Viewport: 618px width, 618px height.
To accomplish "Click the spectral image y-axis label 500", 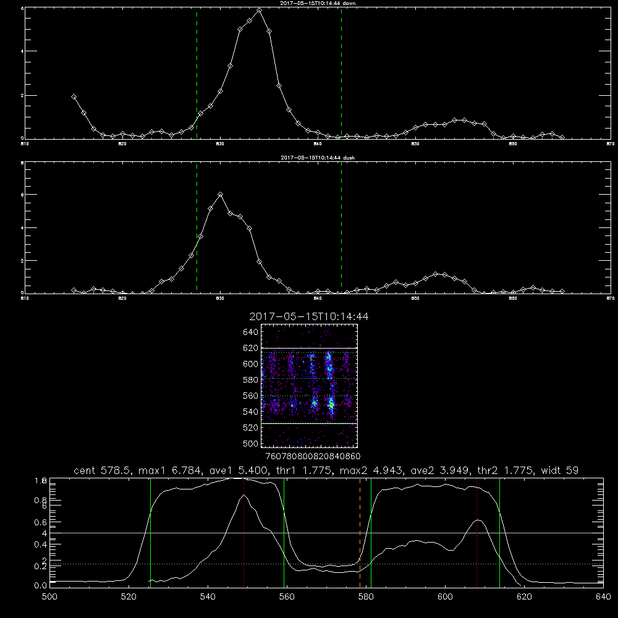I will [x=250, y=443].
